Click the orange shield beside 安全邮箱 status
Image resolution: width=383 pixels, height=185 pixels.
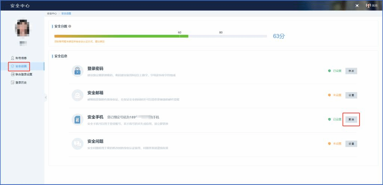click(x=330, y=95)
